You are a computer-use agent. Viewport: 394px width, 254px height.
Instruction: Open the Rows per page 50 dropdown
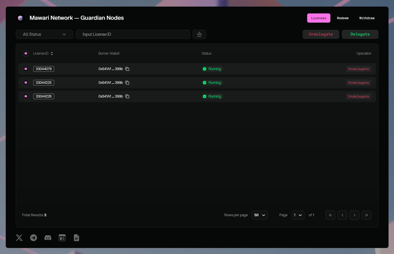click(x=260, y=215)
